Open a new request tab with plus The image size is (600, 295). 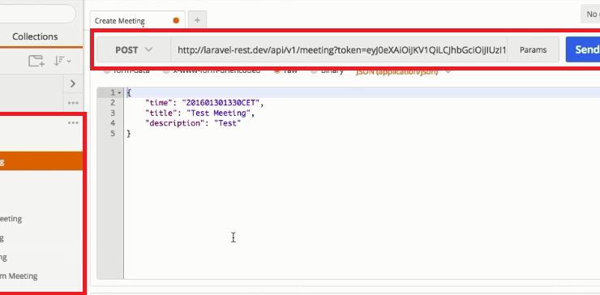(197, 20)
